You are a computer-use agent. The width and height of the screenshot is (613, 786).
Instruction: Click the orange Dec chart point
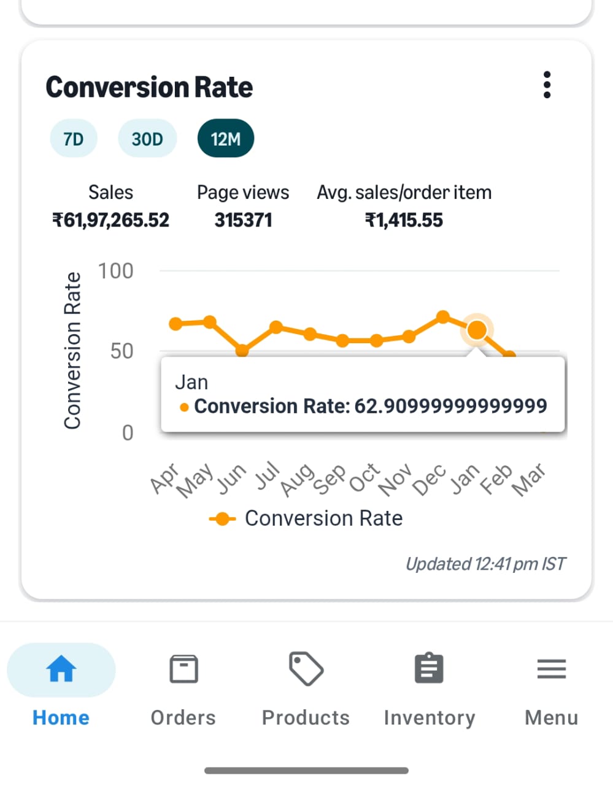click(444, 316)
